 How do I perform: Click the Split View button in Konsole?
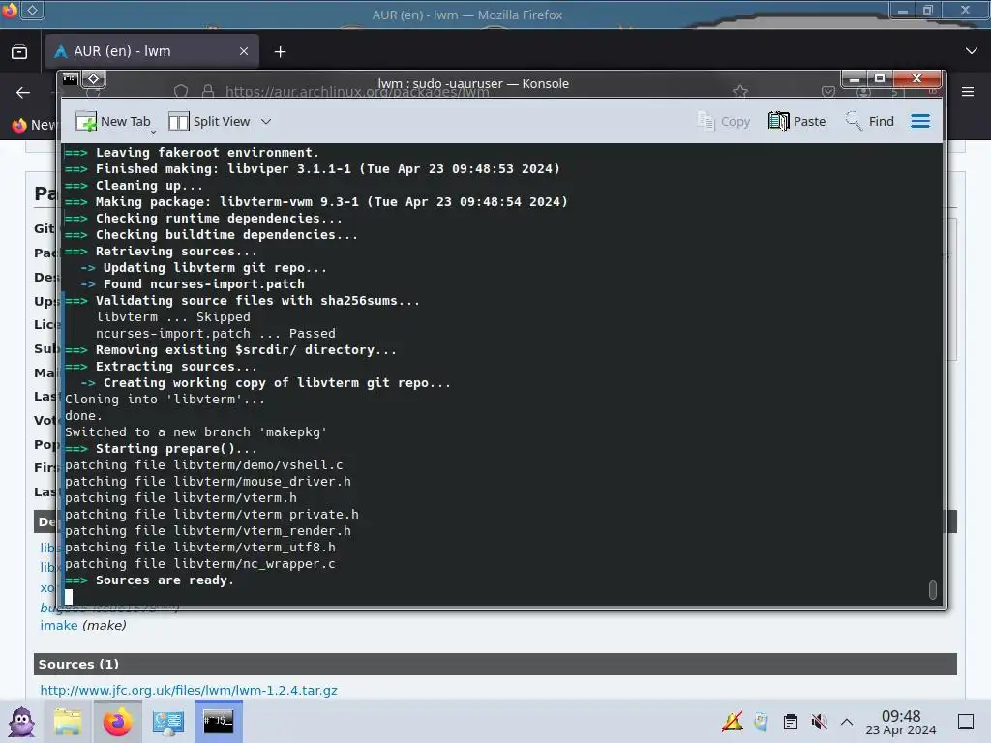pyautogui.click(x=209, y=121)
